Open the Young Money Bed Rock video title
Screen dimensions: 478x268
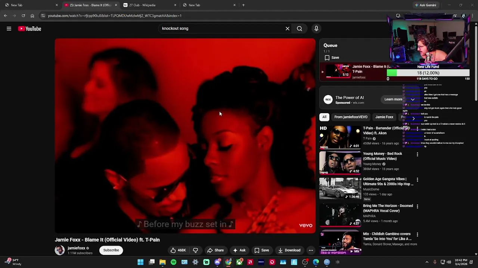[x=382, y=156]
